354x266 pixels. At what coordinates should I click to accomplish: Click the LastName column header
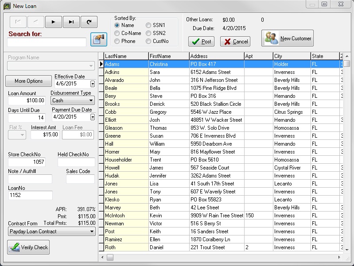[126, 56]
